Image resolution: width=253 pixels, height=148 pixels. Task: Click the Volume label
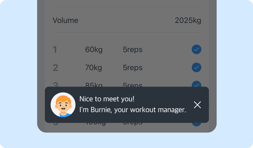[x=65, y=20]
